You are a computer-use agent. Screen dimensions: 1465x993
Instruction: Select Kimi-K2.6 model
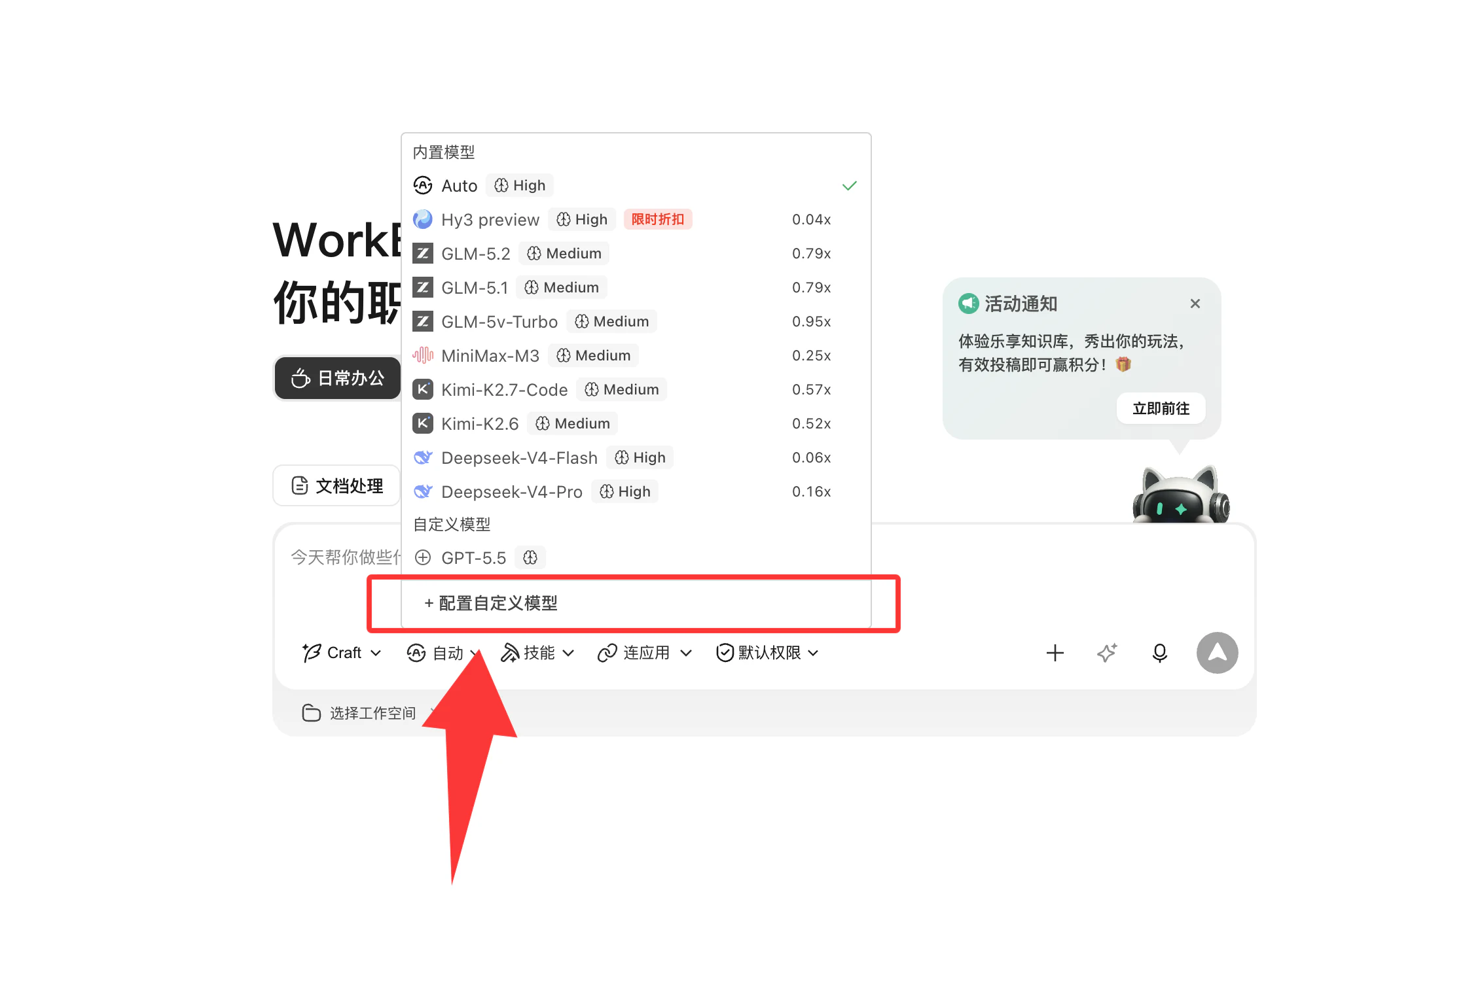click(636, 424)
